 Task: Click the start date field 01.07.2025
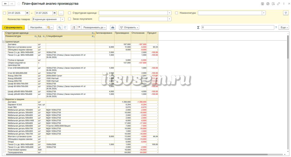(16, 13)
